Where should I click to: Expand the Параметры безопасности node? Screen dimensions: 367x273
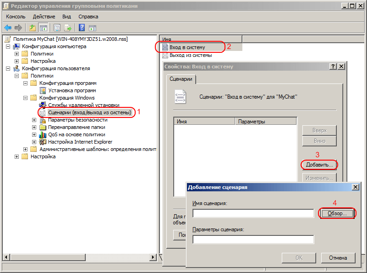click(34, 120)
